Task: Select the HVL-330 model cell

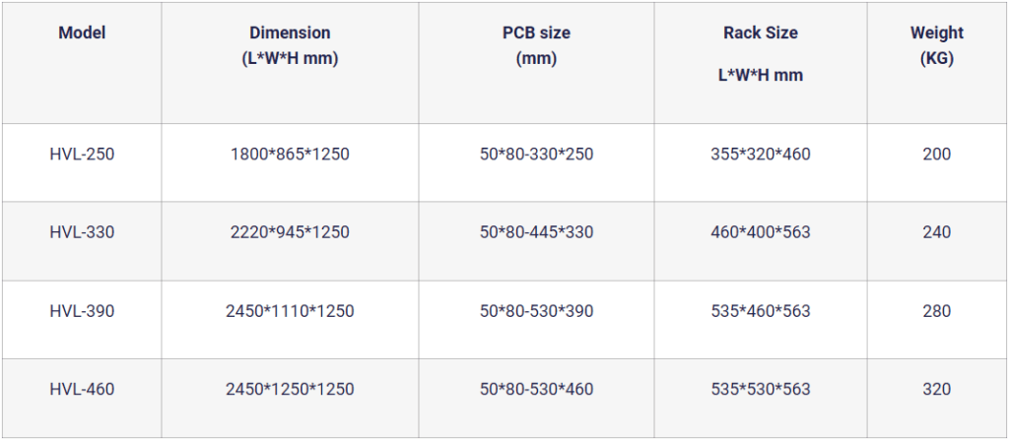Action: 82,232
